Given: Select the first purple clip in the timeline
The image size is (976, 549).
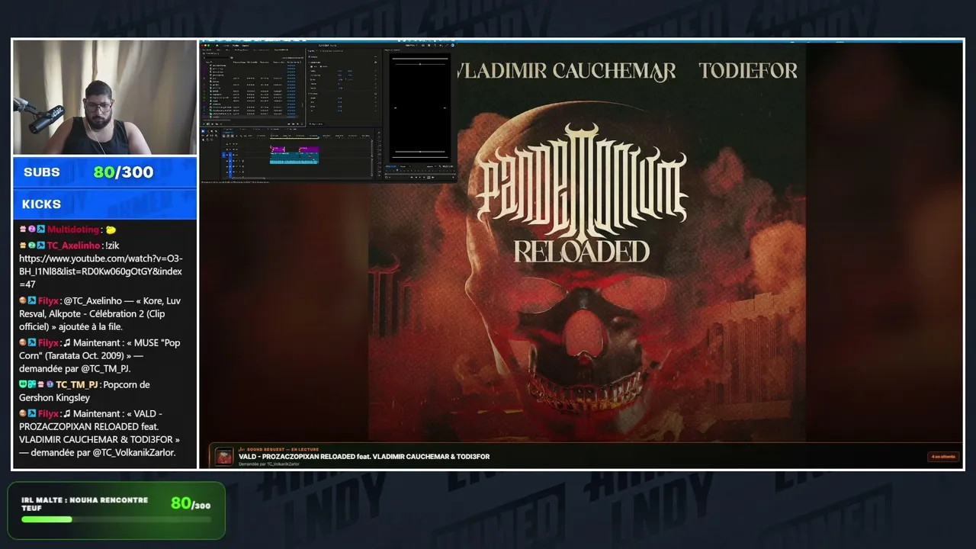Looking at the screenshot, I should (x=278, y=149).
